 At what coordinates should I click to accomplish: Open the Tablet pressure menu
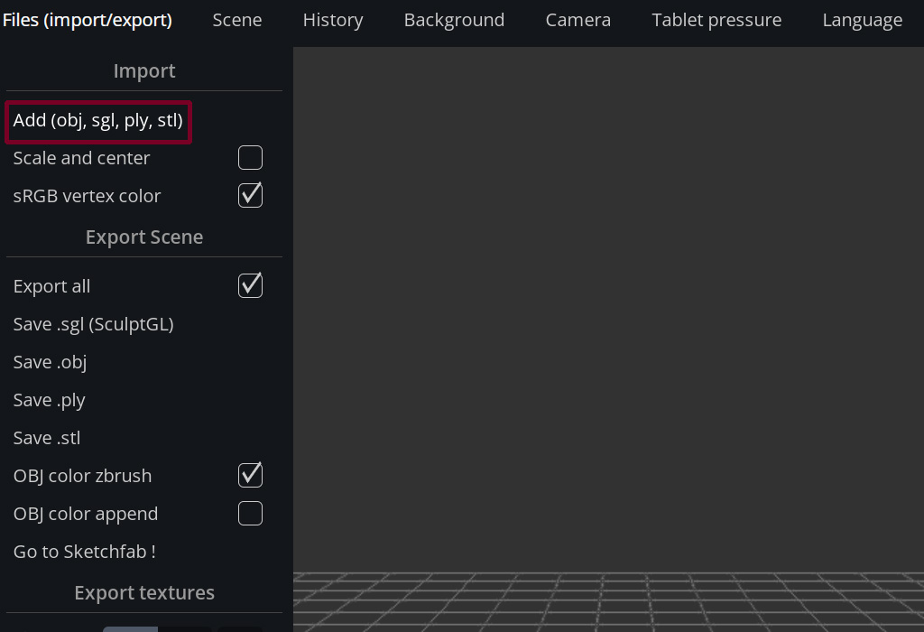pyautogui.click(x=716, y=20)
